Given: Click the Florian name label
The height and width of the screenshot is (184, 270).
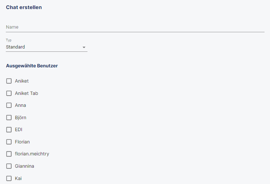Looking at the screenshot, I should pyautogui.click(x=22, y=142).
